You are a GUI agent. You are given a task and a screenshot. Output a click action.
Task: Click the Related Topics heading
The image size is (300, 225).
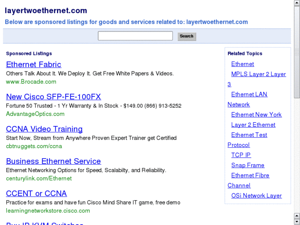[245, 53]
